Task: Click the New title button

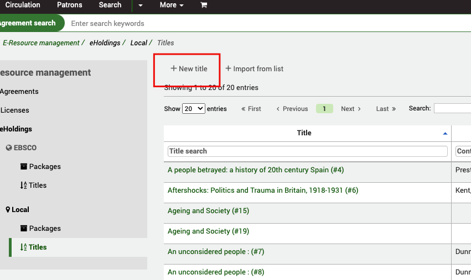Action: pos(189,69)
